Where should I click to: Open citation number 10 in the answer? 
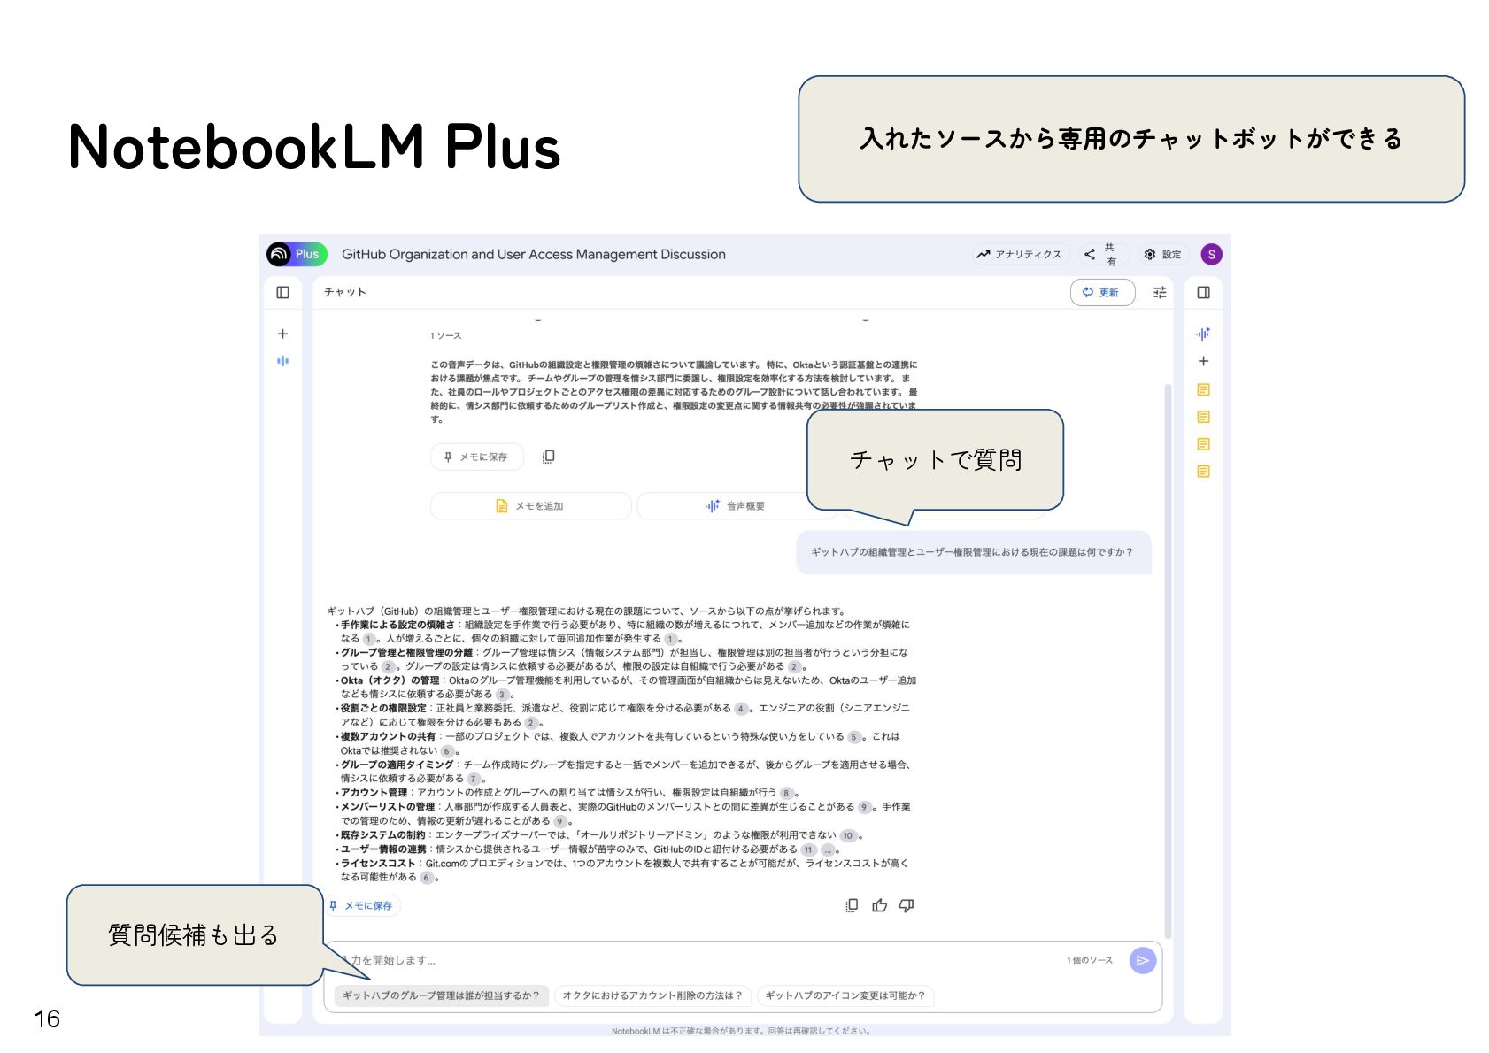(848, 836)
